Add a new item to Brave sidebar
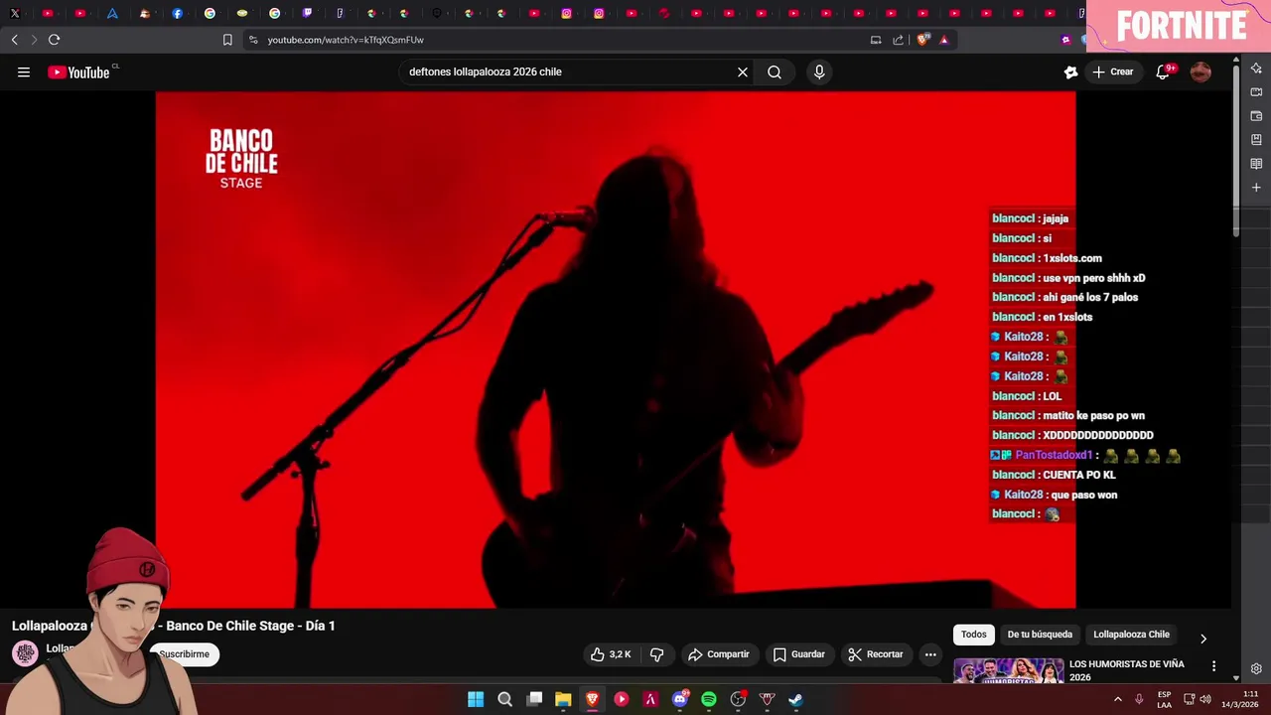Viewport: 1271px width, 715px height. [x=1256, y=188]
